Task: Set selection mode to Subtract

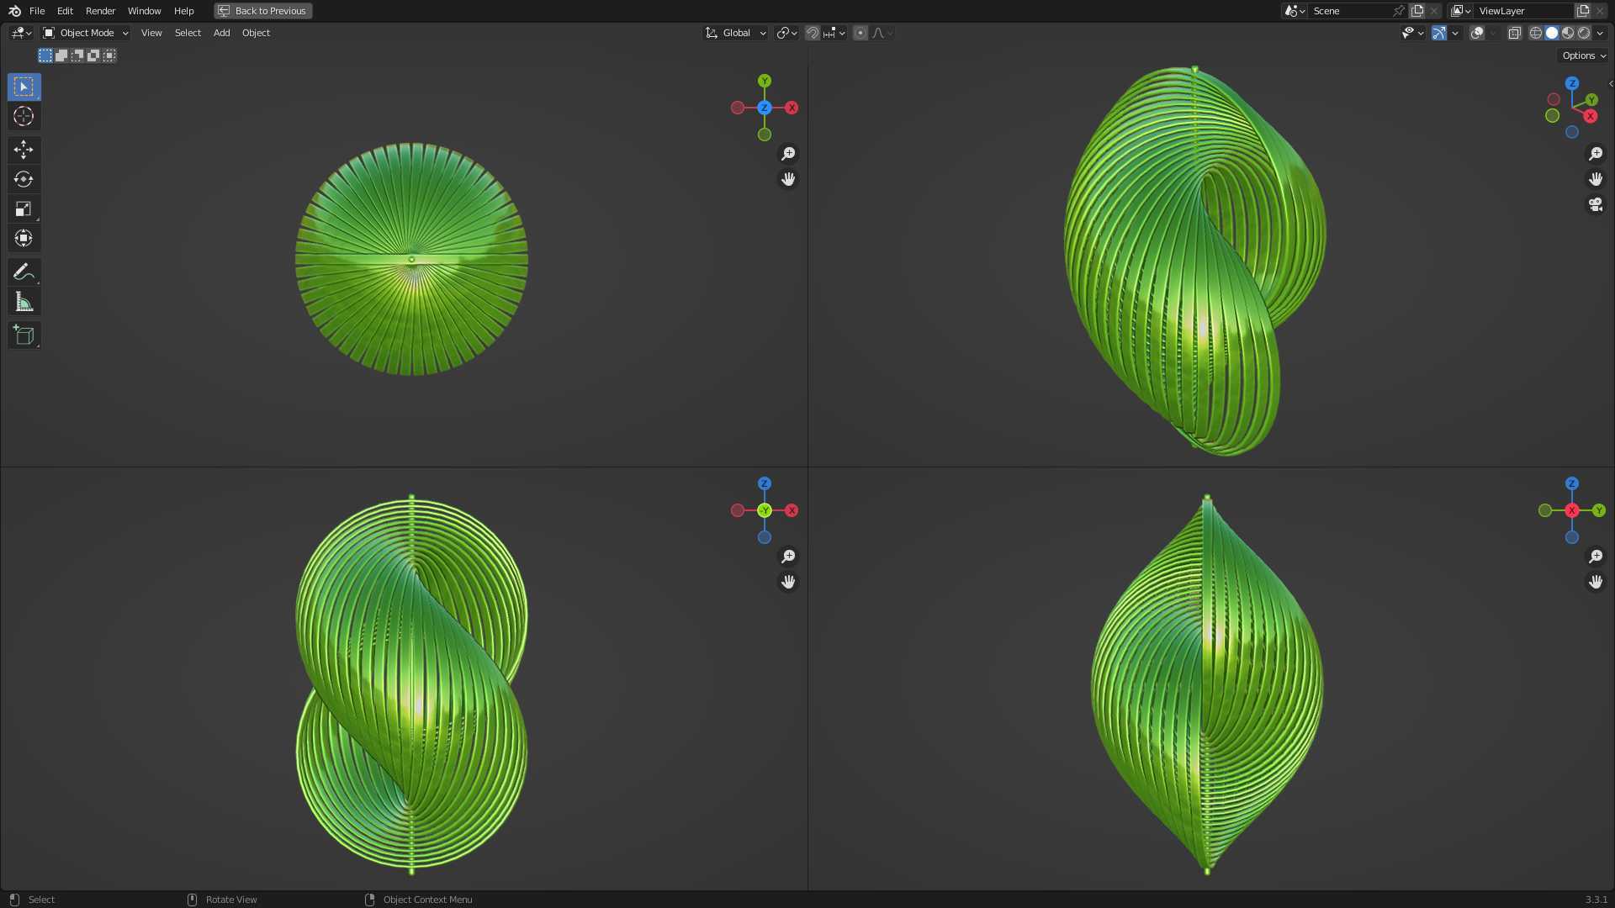Action: [77, 55]
